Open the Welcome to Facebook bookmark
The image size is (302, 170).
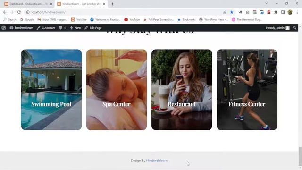(105, 19)
